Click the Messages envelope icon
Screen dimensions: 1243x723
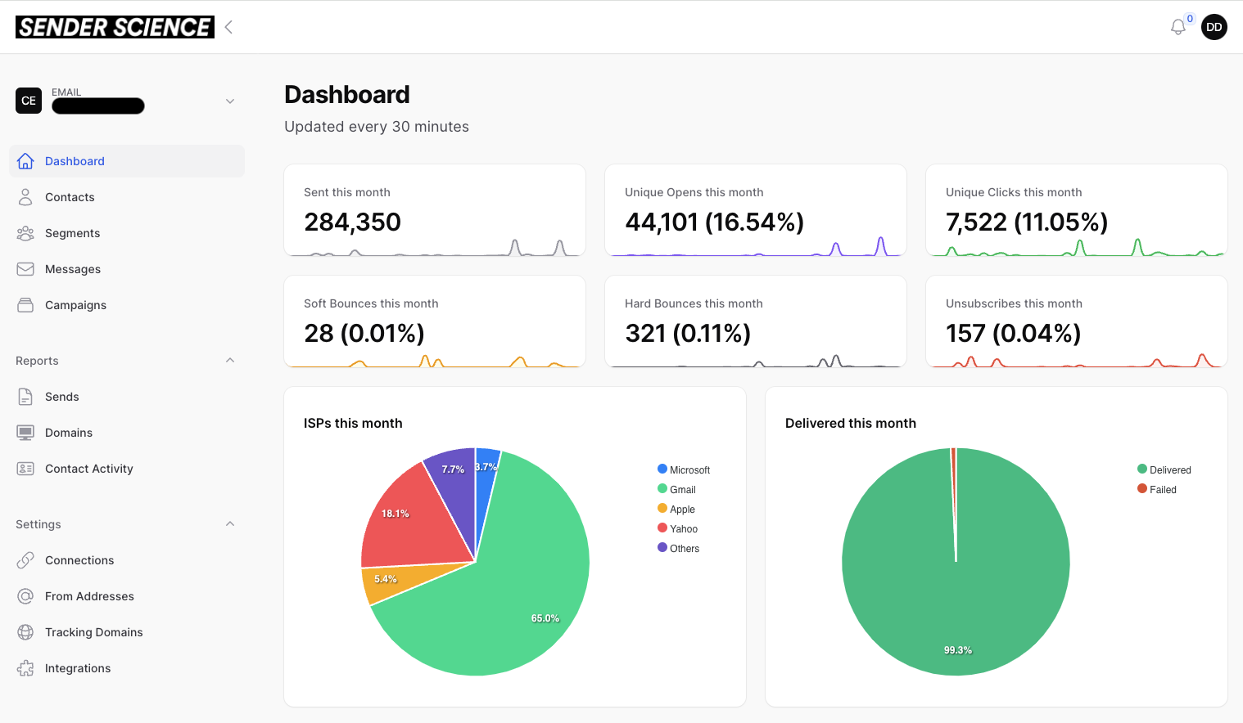pos(25,269)
